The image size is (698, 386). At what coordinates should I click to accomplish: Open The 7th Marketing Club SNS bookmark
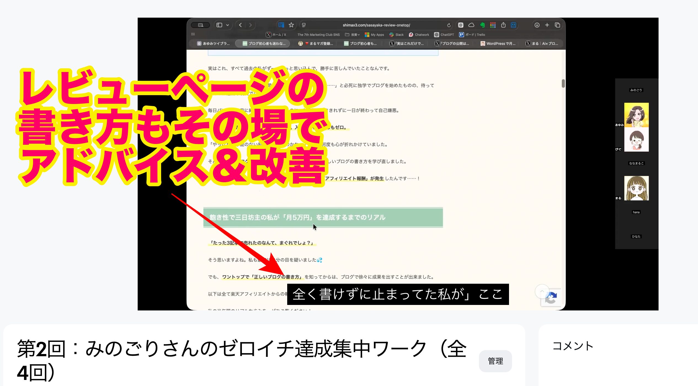(318, 35)
